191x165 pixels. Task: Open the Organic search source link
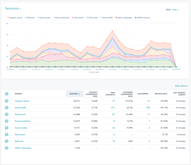click(22, 101)
